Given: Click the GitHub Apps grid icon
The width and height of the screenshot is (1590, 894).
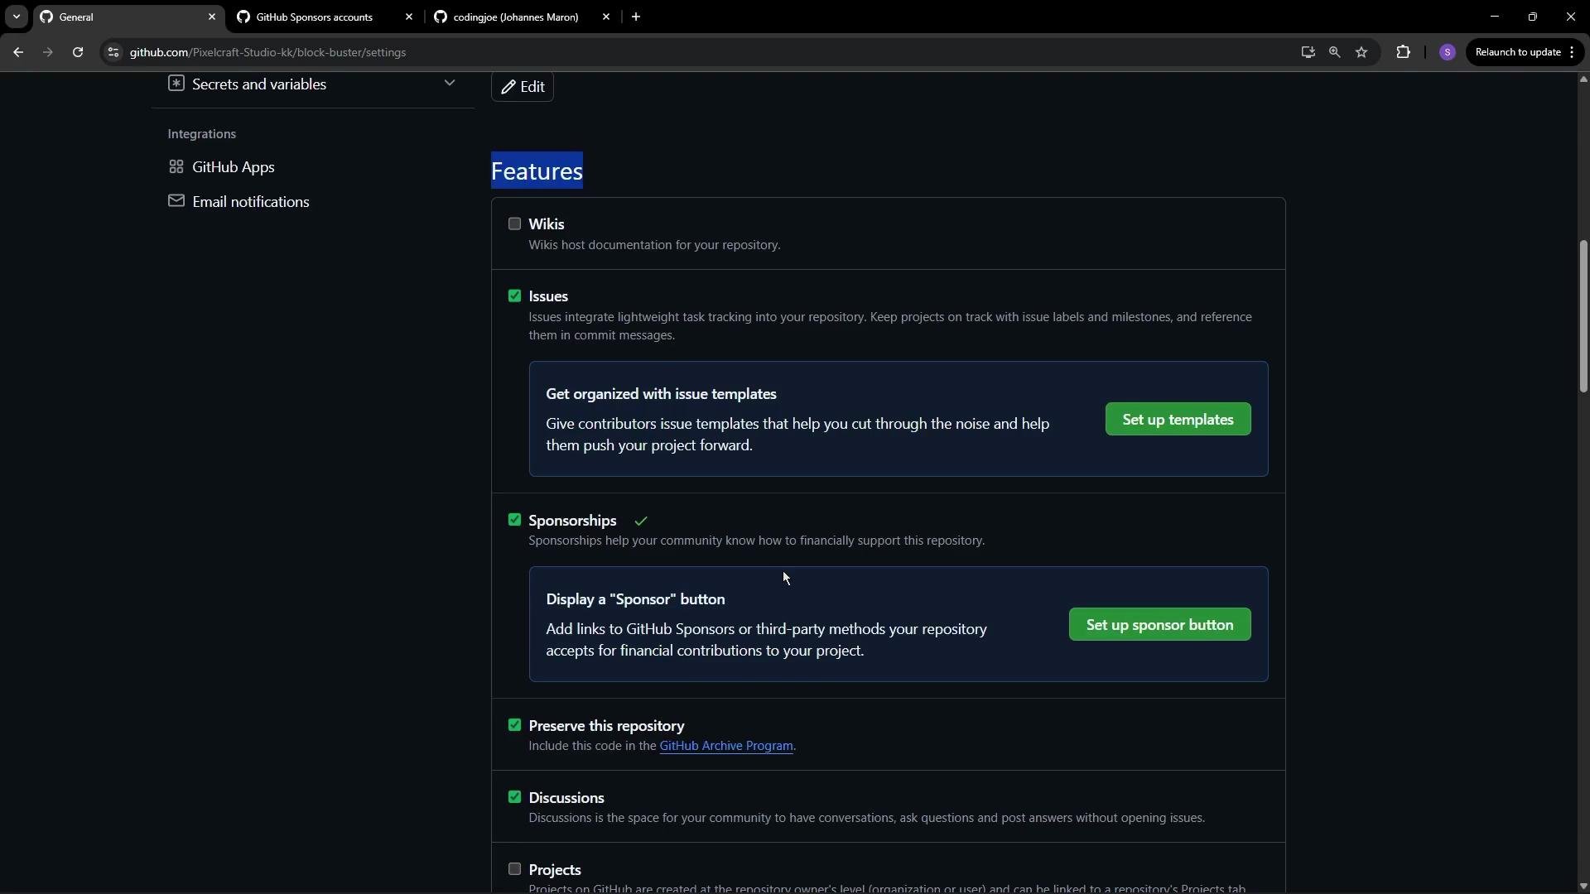Looking at the screenshot, I should [176, 166].
